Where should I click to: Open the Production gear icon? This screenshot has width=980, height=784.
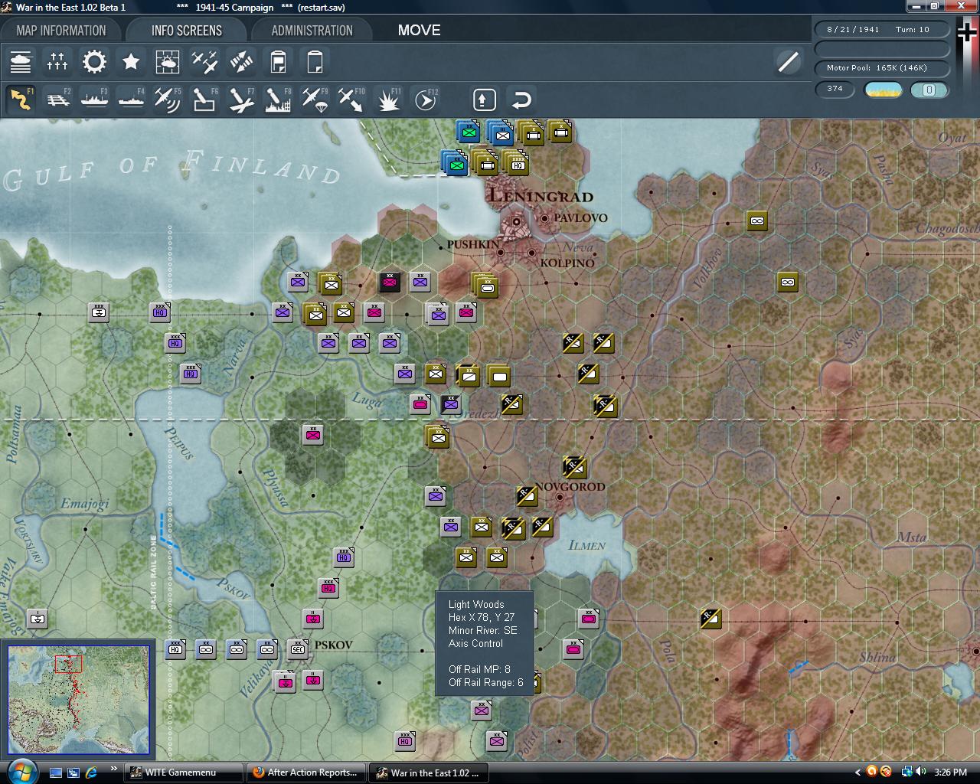[94, 61]
